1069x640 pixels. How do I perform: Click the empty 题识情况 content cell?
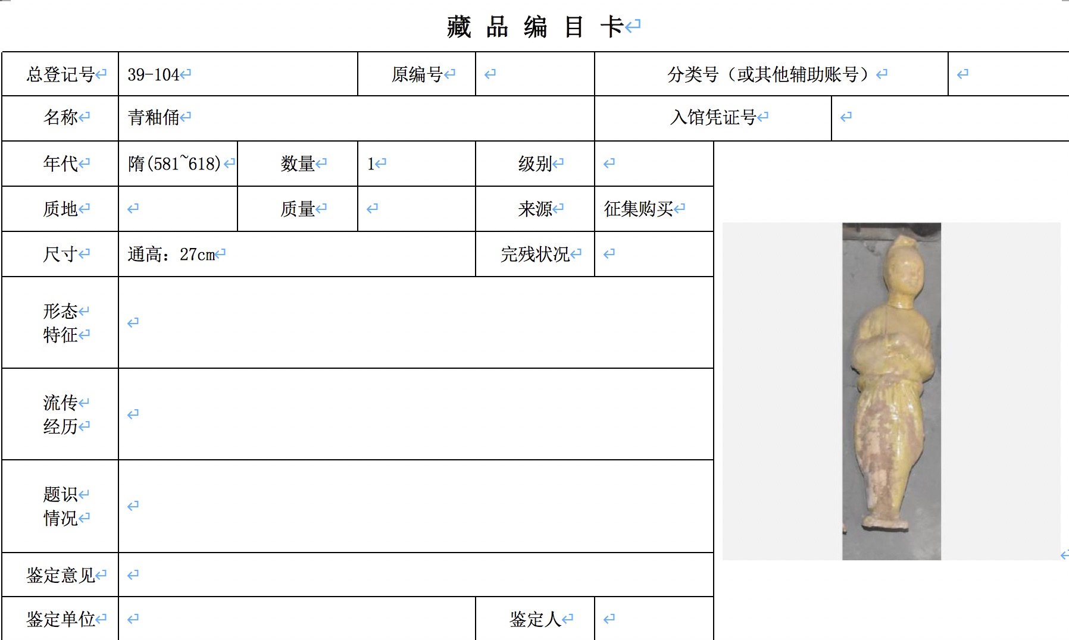point(416,506)
